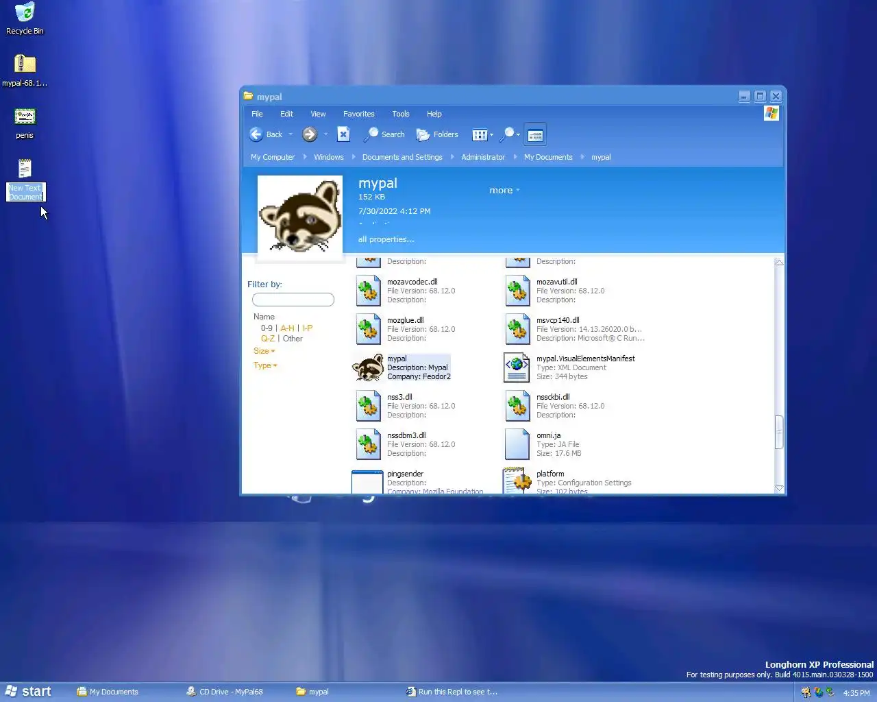Image resolution: width=877 pixels, height=702 pixels.
Task: Expand breadcrumb arrow after My Documents
Action: (582, 157)
